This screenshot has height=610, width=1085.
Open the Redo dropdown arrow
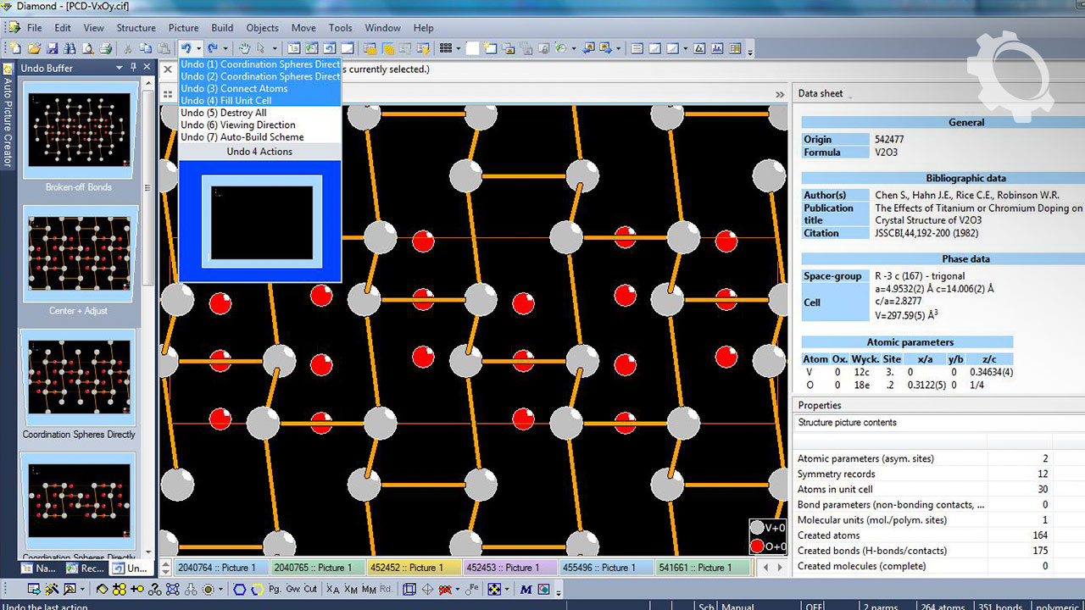(x=225, y=48)
